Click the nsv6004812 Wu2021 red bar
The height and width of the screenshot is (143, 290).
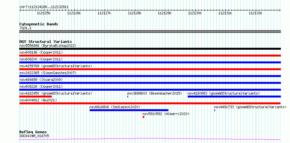pos(150,103)
